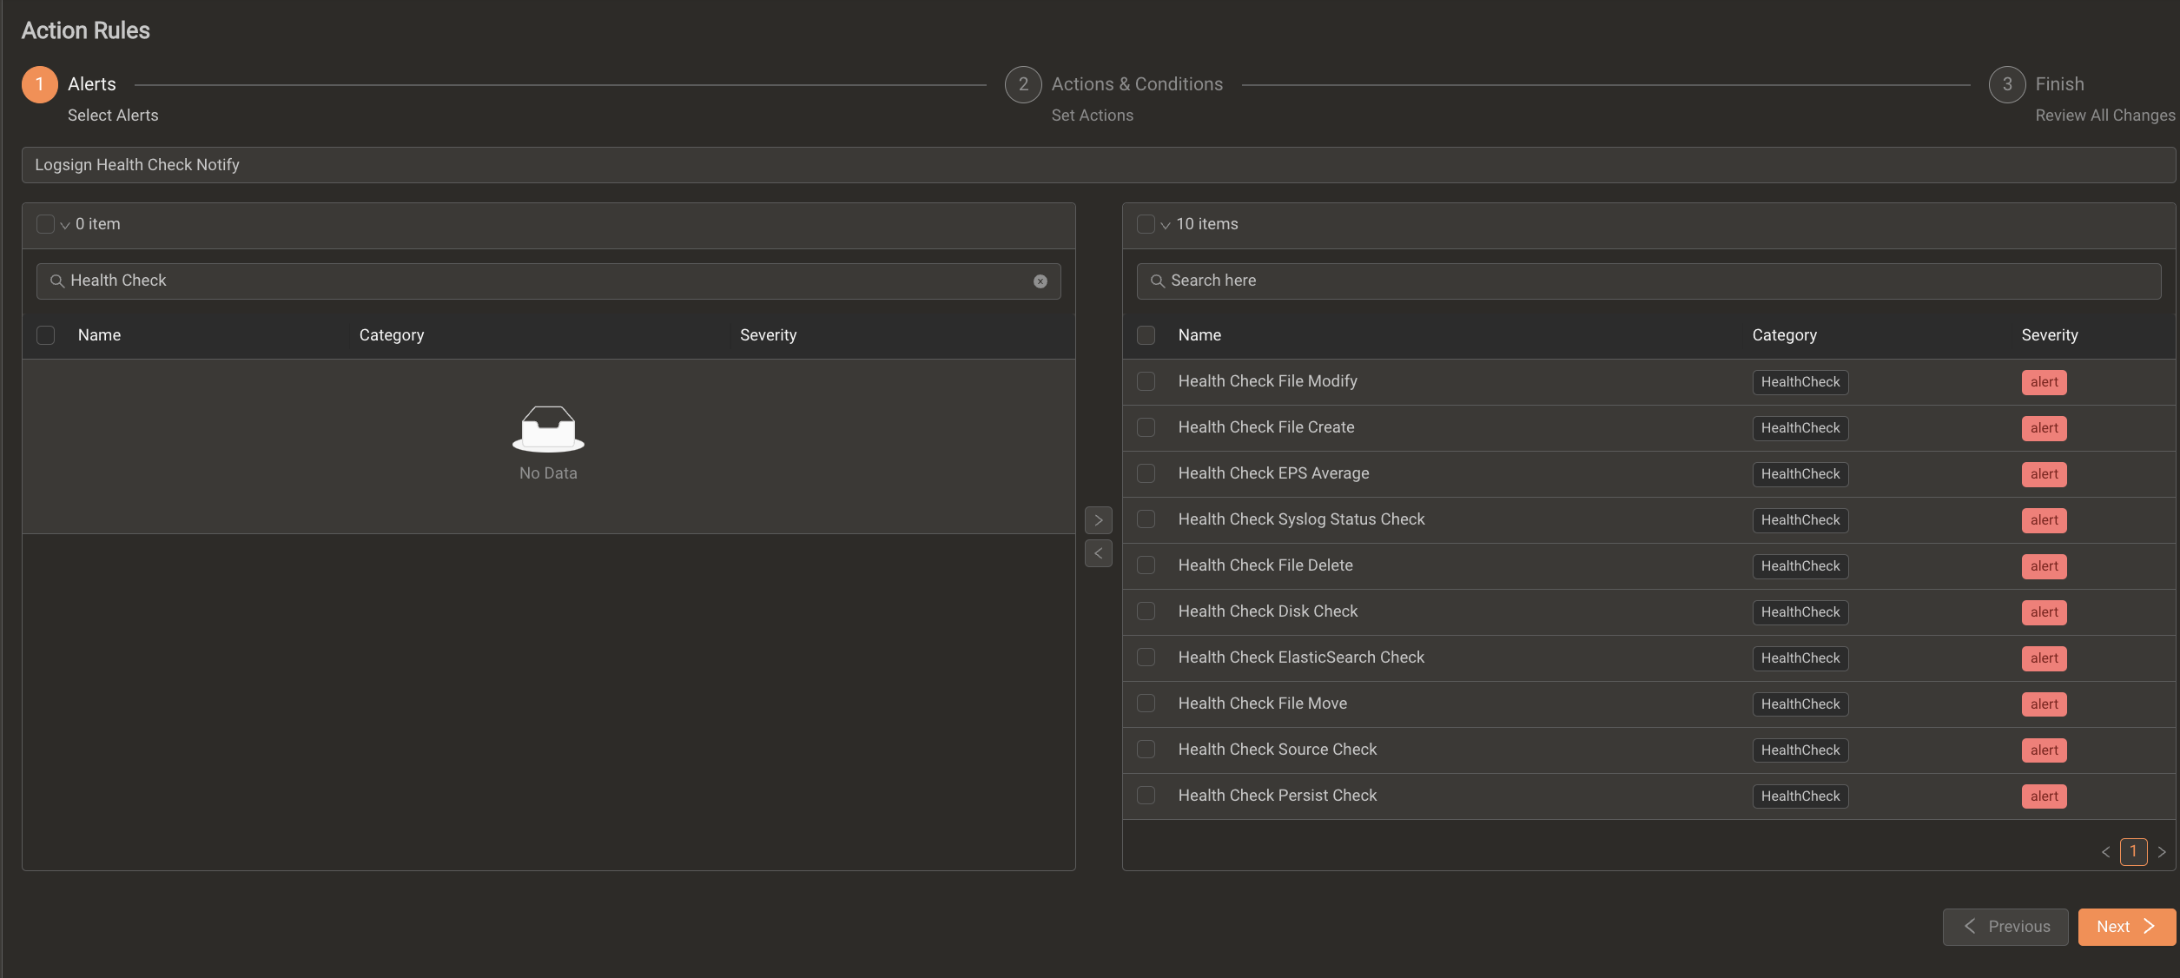Toggle select-all checkbox beside 10 items

1146,224
